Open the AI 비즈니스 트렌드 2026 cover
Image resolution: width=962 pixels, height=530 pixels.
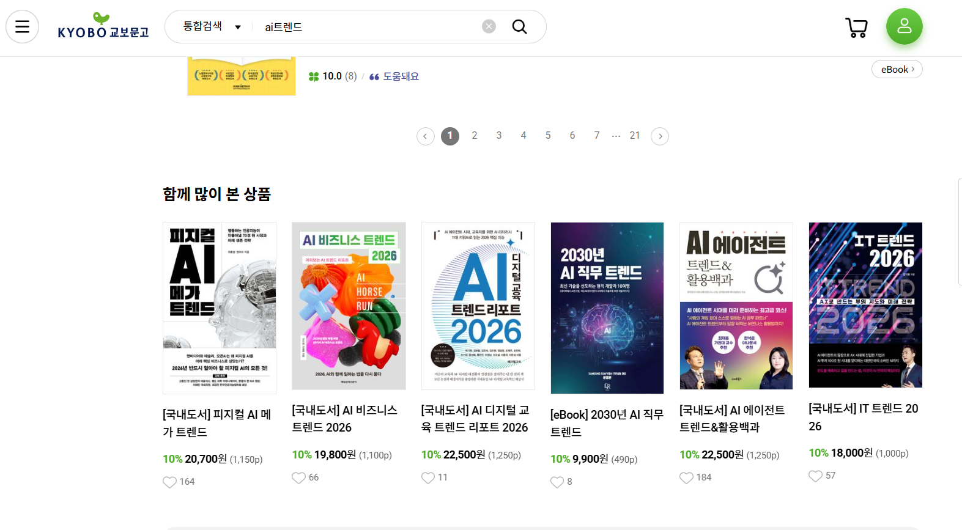coord(349,306)
